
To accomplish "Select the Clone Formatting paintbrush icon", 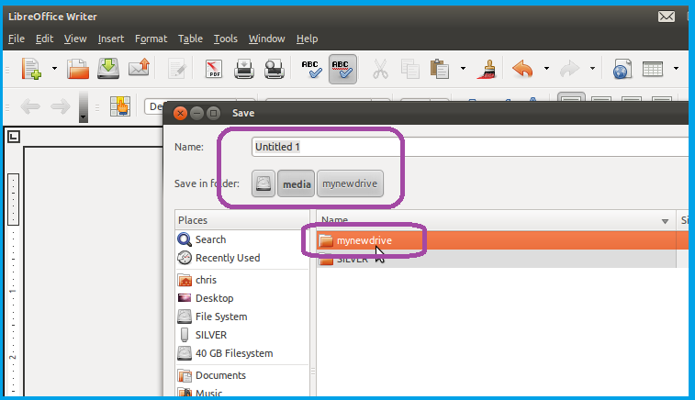I will pyautogui.click(x=487, y=69).
